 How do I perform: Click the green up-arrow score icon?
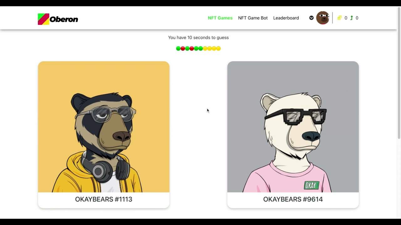pos(352,18)
